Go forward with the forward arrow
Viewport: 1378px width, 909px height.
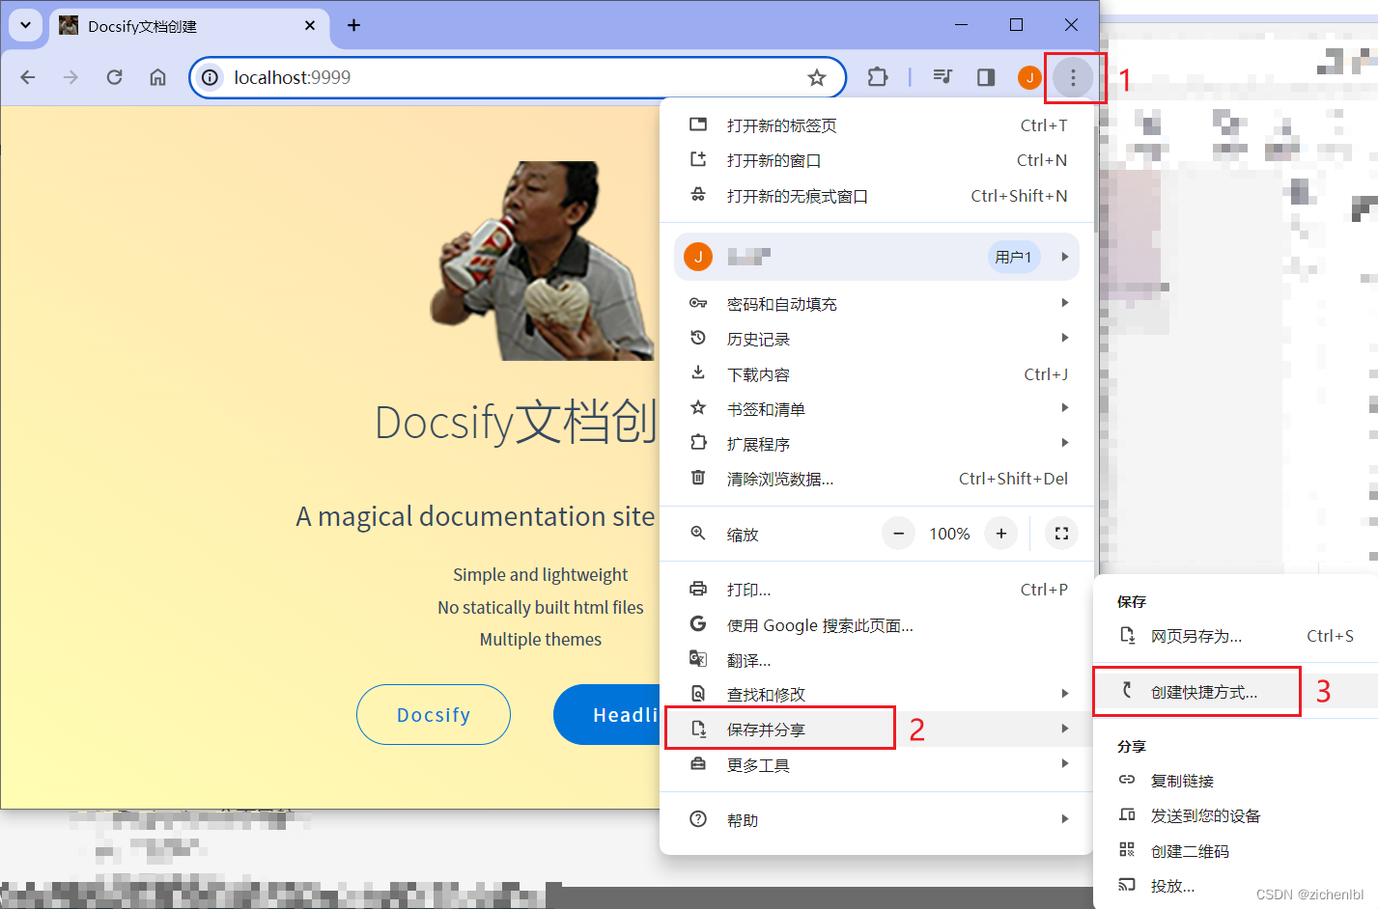click(70, 77)
